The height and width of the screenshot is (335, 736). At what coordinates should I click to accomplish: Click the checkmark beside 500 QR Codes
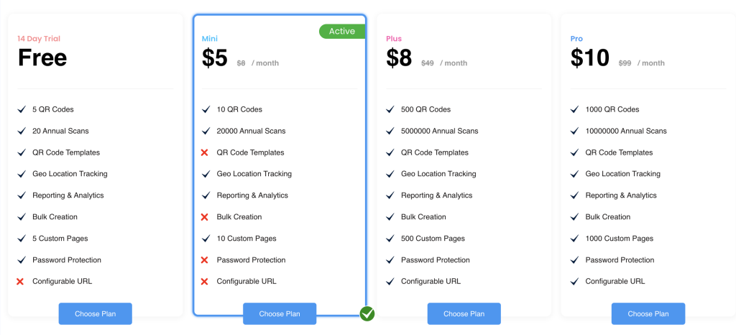coord(390,109)
